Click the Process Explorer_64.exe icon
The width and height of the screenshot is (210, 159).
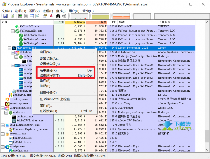pyautogui.click(x=10, y=130)
